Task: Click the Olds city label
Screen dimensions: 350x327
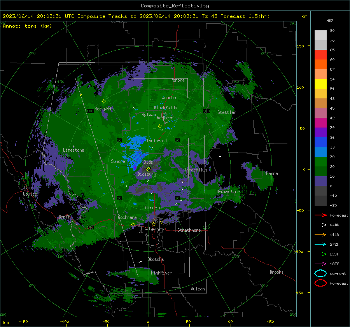Action: coord(148,162)
